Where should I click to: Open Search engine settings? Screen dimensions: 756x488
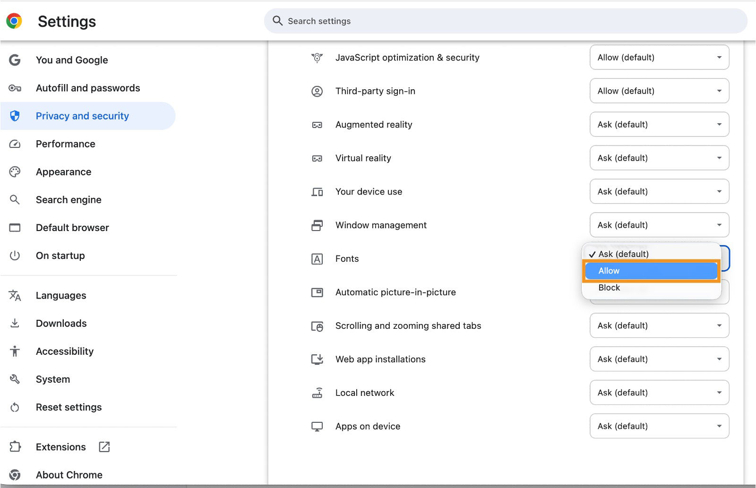[69, 199]
